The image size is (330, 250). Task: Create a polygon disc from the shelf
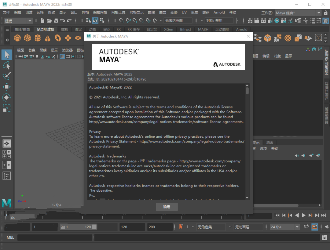[78, 38]
